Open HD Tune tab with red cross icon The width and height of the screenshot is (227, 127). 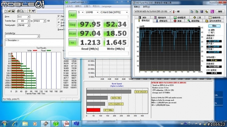pos(177,21)
